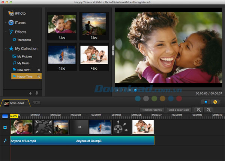Pick the green color circle

click(154, 98)
